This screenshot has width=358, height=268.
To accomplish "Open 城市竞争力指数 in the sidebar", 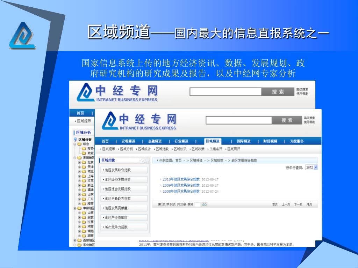I will 124,227.
